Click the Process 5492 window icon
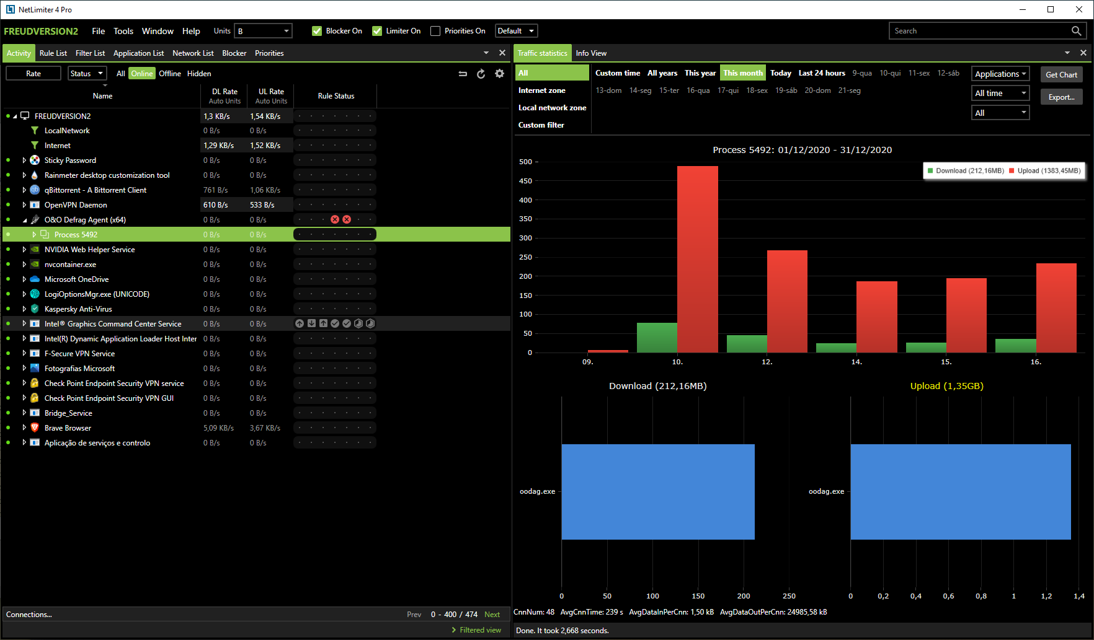The height and width of the screenshot is (640, 1094). click(x=45, y=235)
